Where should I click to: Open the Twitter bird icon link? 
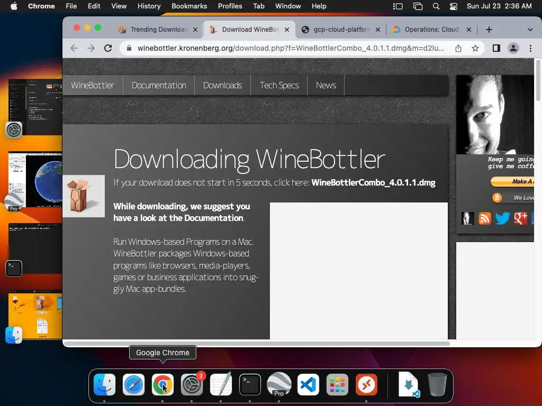502,218
